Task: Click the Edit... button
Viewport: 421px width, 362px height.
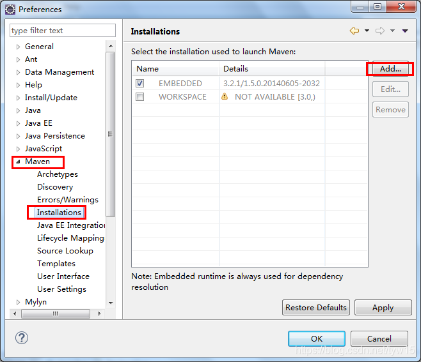Action: (x=390, y=89)
